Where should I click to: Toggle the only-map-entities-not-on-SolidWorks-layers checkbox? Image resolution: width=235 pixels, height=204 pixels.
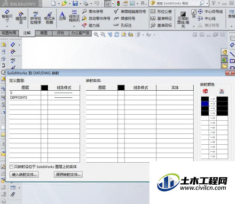point(11,167)
